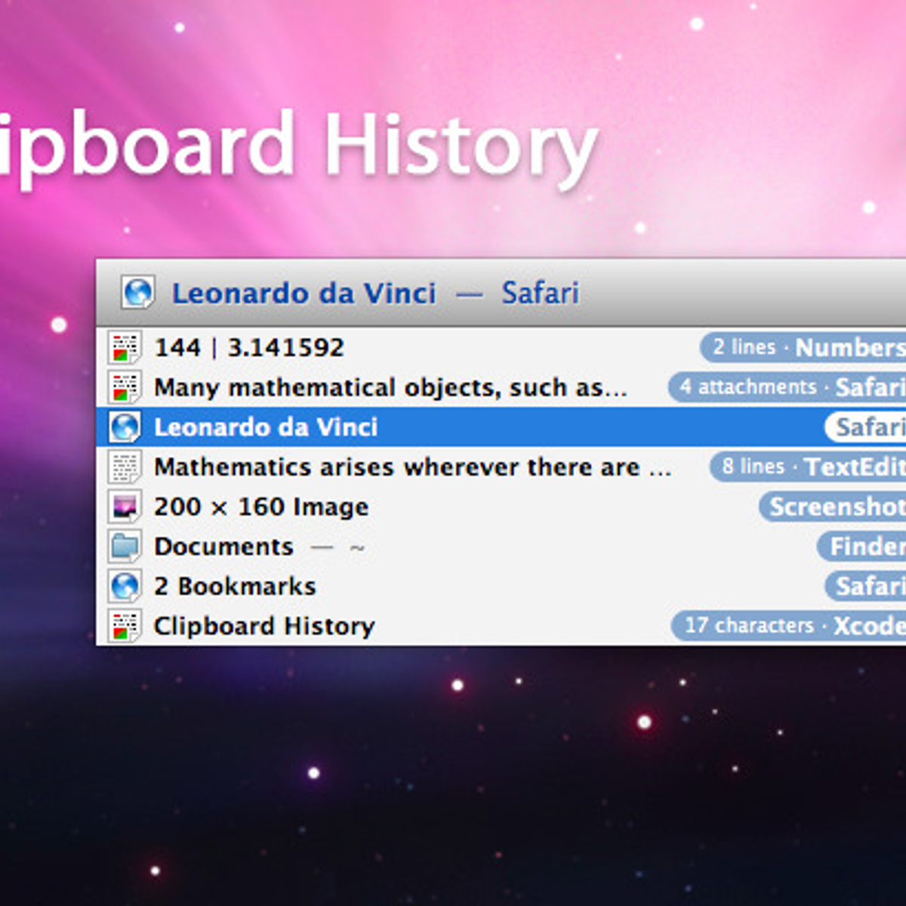Click the globe icon beside 2 Bookmarks
Viewport: 906px width, 906px height.
[x=125, y=587]
